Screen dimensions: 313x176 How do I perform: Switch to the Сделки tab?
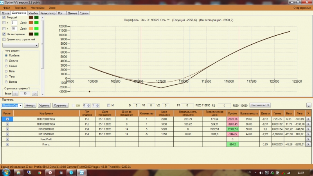tap(84, 13)
